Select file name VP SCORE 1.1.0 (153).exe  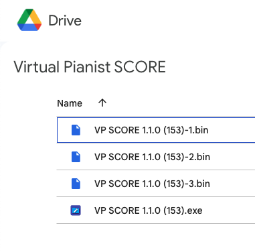[x=149, y=210]
